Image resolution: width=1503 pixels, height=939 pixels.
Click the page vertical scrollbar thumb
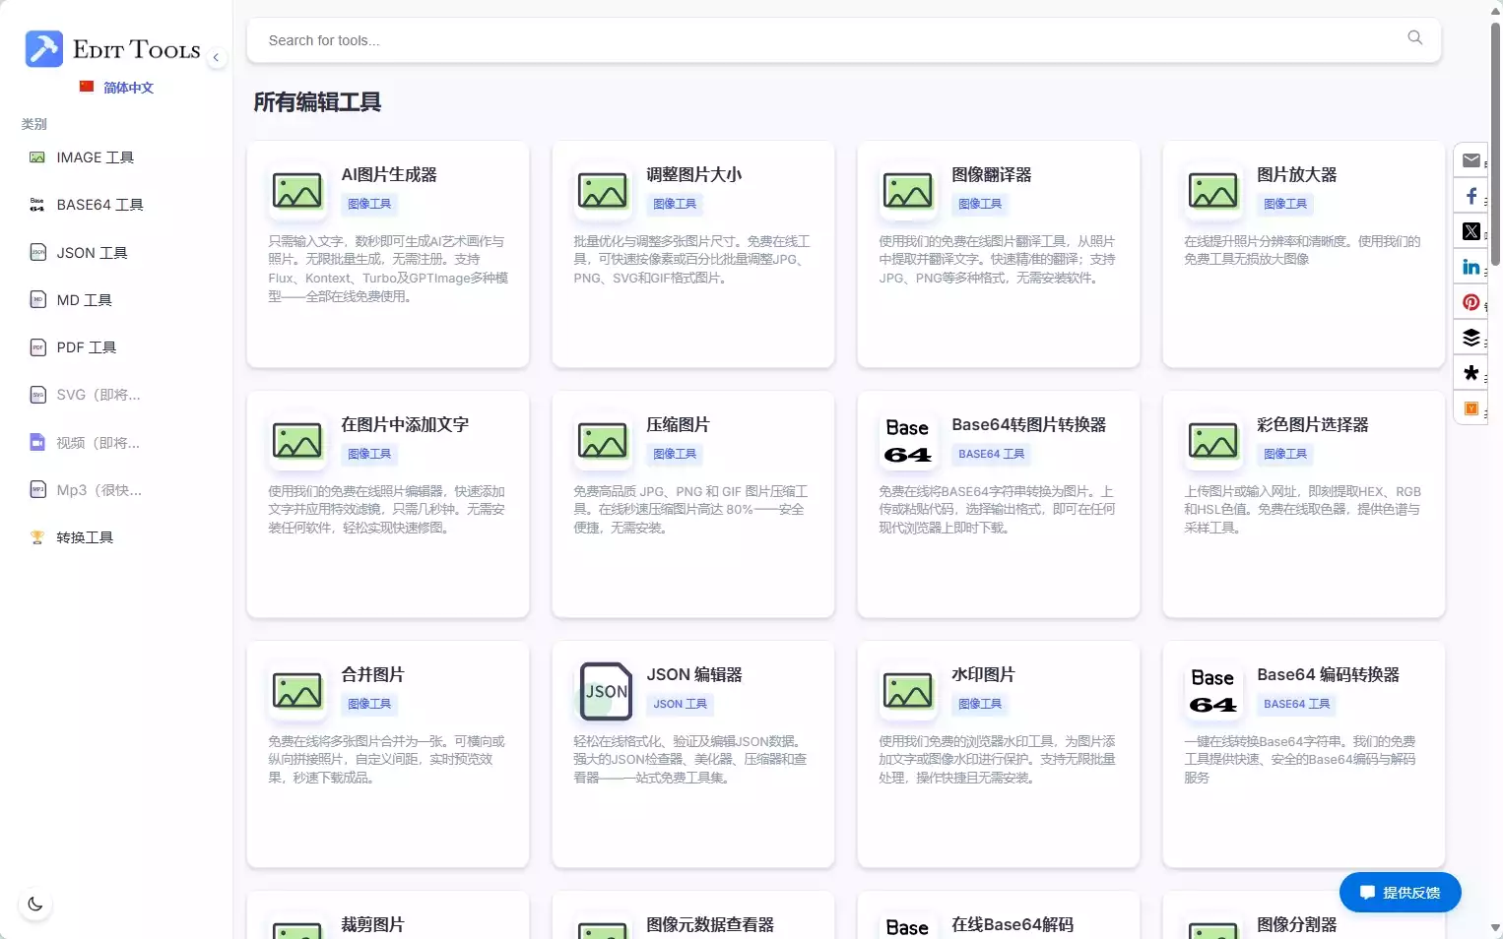[x=1495, y=143]
